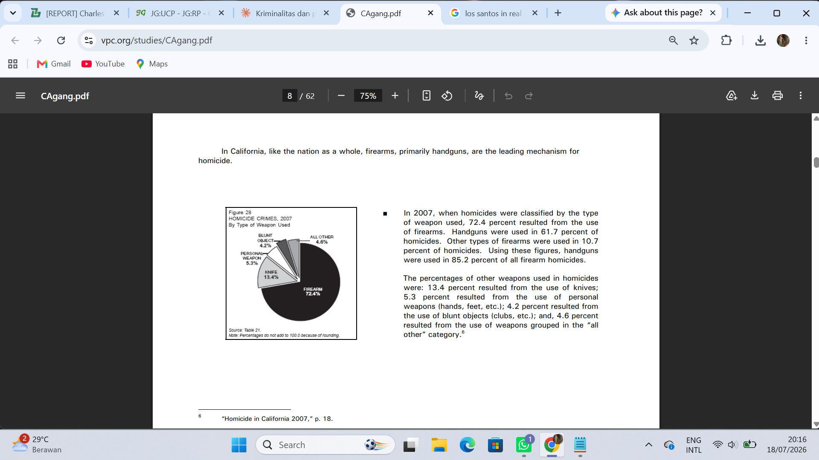
Task: Save the PDF to Google Drive
Action: tap(732, 96)
